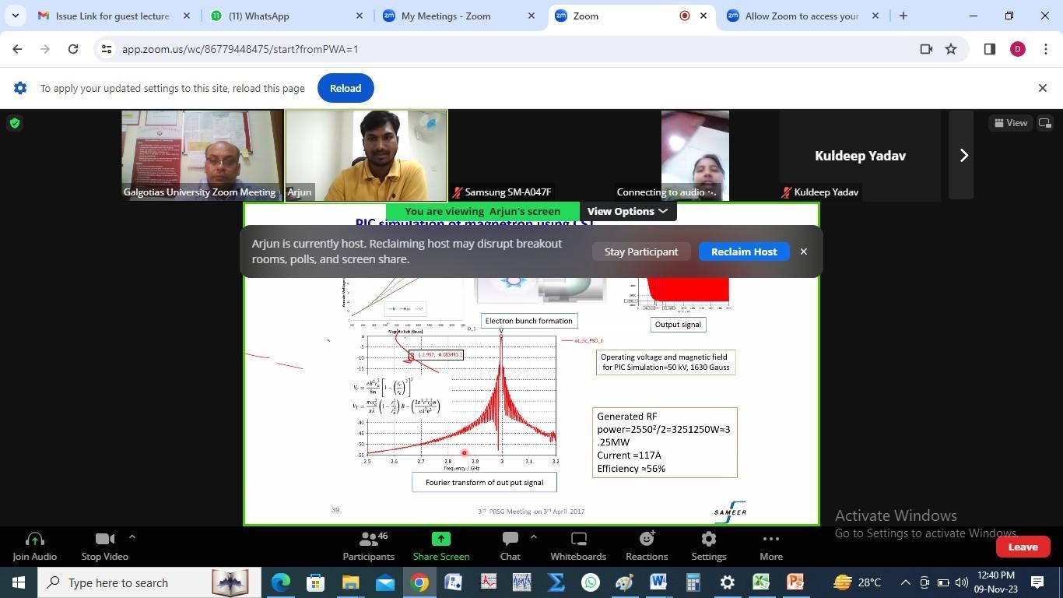Image resolution: width=1063 pixels, height=598 pixels.
Task: Click the Share Screen icon
Action: (440, 539)
